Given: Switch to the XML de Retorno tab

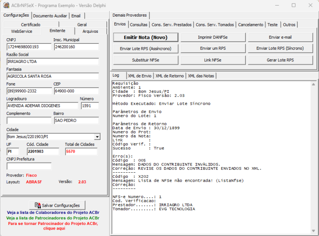Looking at the screenshot, I should (x=170, y=76).
